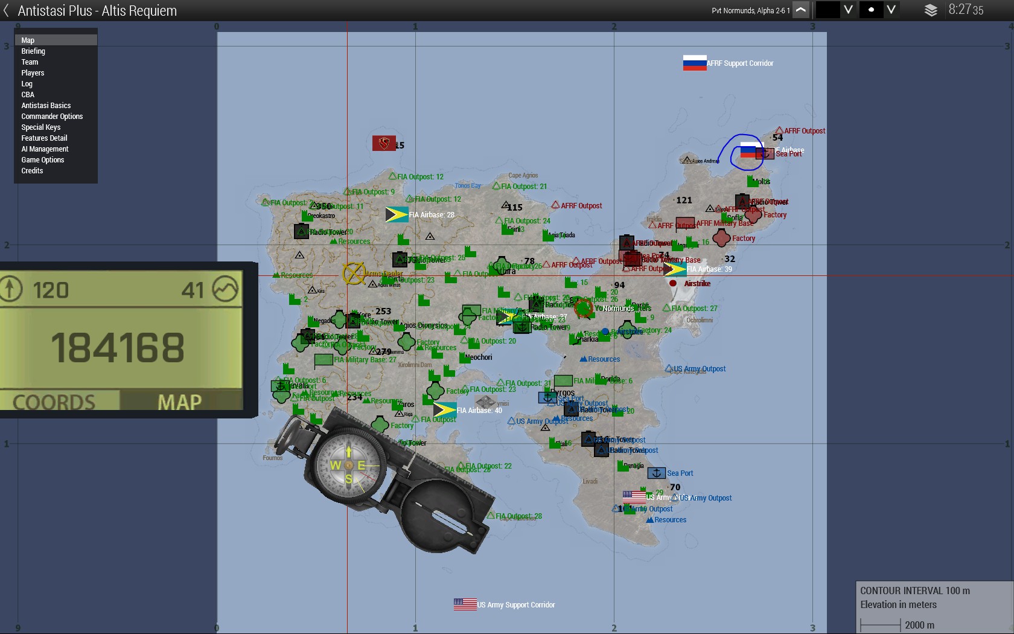1014x634 pixels.
Task: Click the black marker color swatch
Action: 827,10
